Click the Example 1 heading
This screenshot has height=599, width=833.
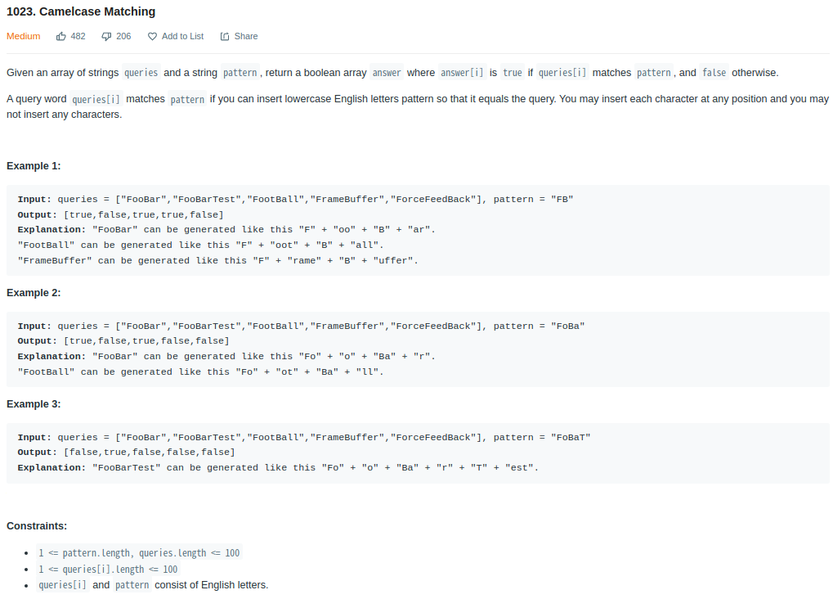pyautogui.click(x=34, y=166)
